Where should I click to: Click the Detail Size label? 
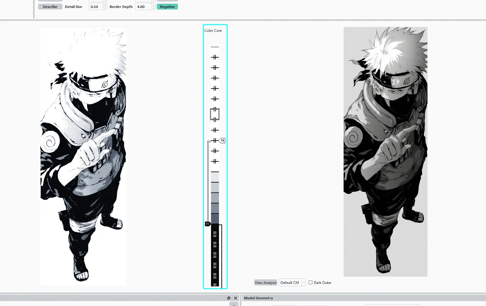pos(73,7)
